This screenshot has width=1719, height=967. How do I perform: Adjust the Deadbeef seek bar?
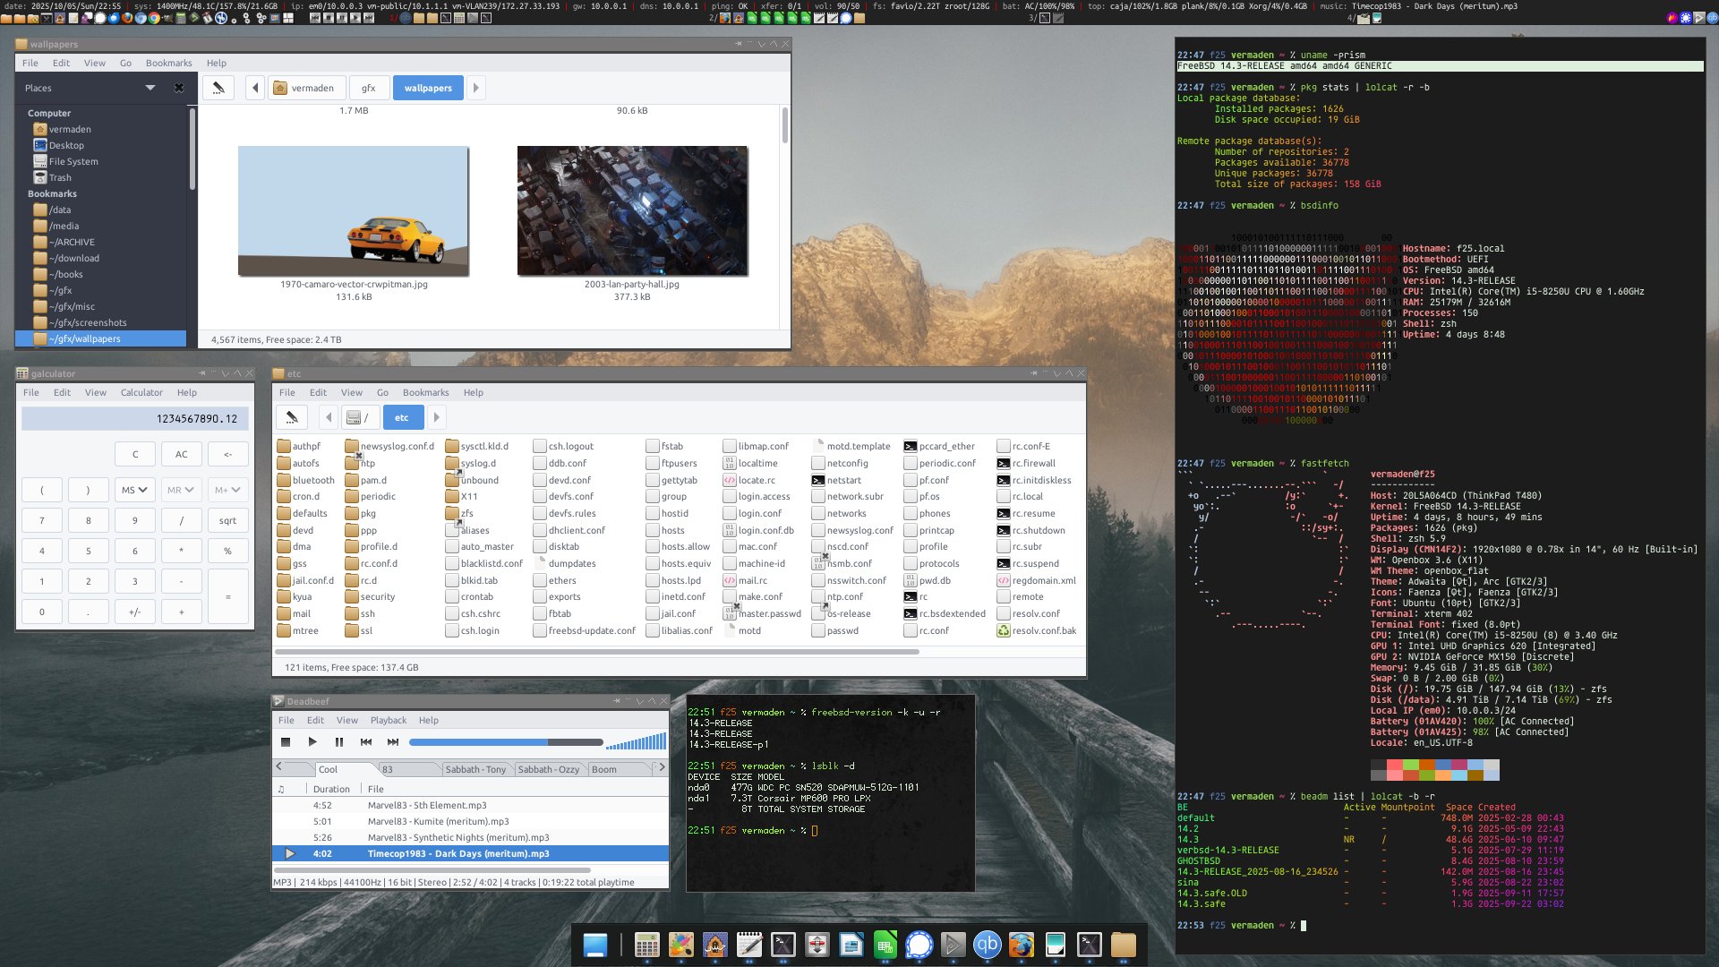click(506, 741)
